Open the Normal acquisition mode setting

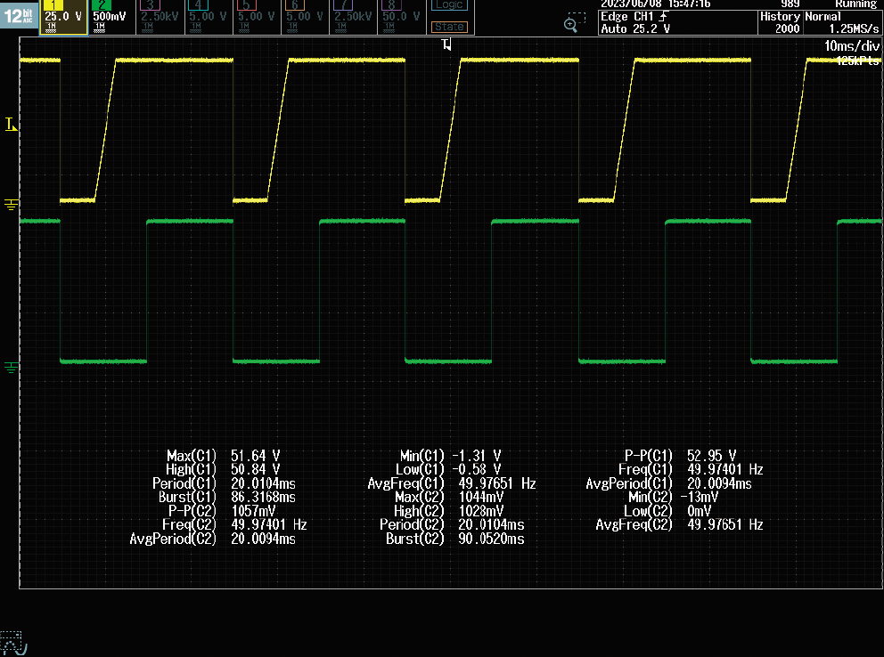842,23
